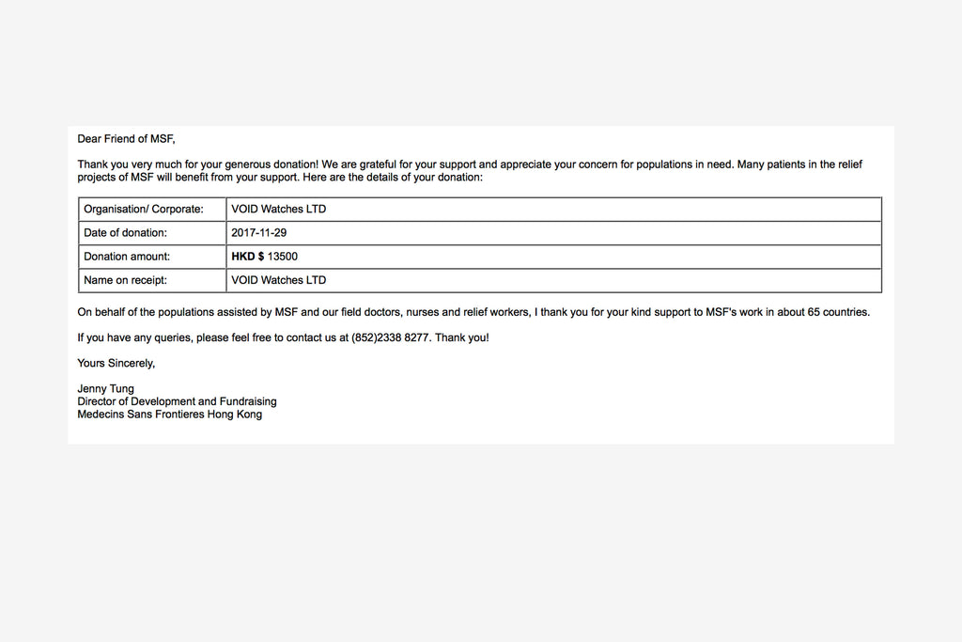This screenshot has height=642, width=962.
Task: Click the donation amount 13500
Action: click(x=283, y=257)
